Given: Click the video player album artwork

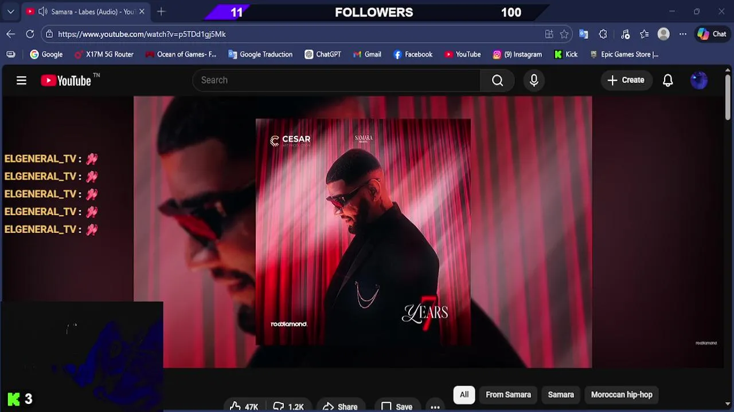Looking at the screenshot, I should pyautogui.click(x=363, y=232).
